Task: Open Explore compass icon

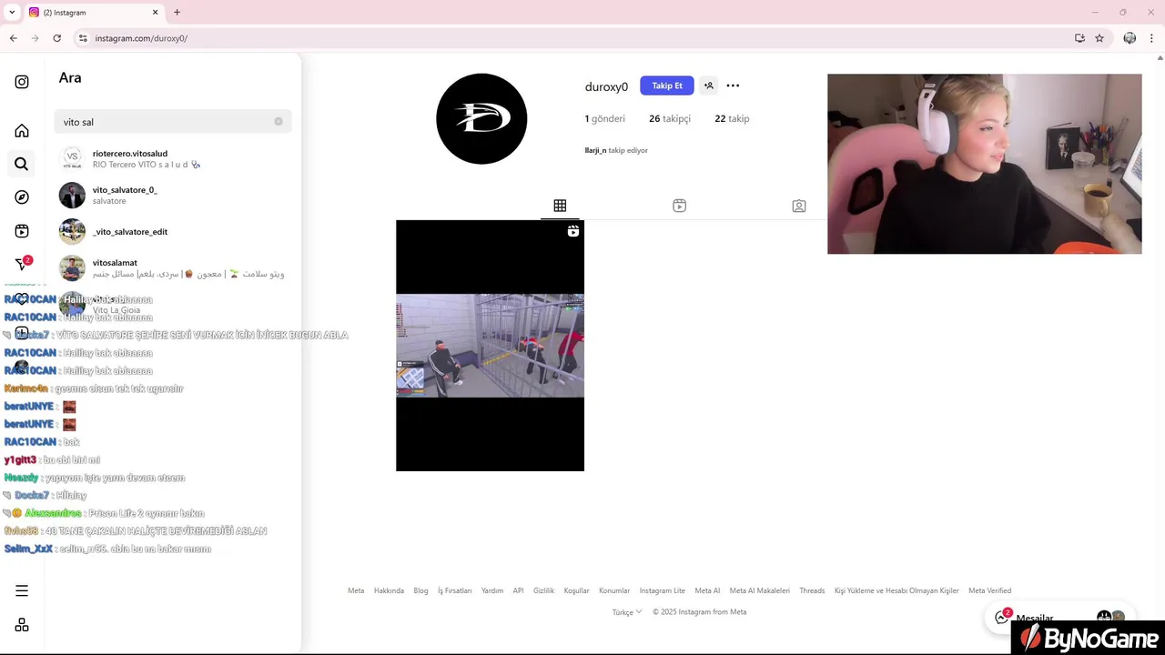Action: pyautogui.click(x=22, y=197)
